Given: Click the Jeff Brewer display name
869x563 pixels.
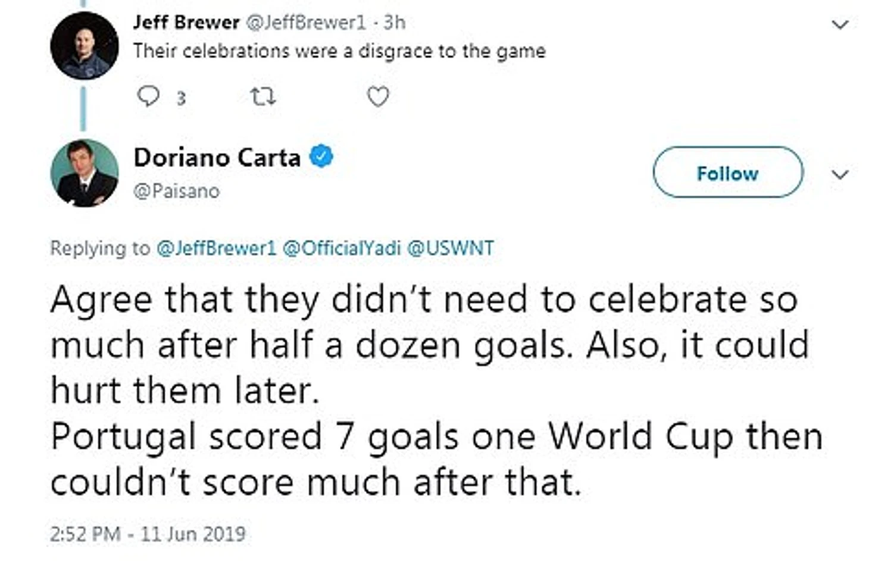Looking at the screenshot, I should pyautogui.click(x=186, y=23).
